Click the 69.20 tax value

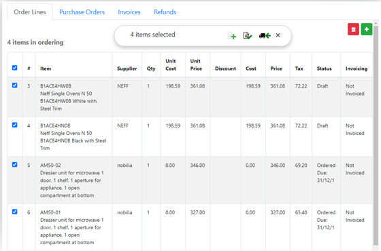[301, 166]
